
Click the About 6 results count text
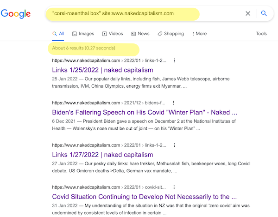pos(83,48)
